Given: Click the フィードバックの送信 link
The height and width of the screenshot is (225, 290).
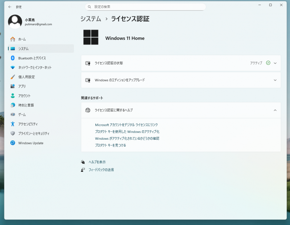Looking at the screenshot, I should 101,170.
